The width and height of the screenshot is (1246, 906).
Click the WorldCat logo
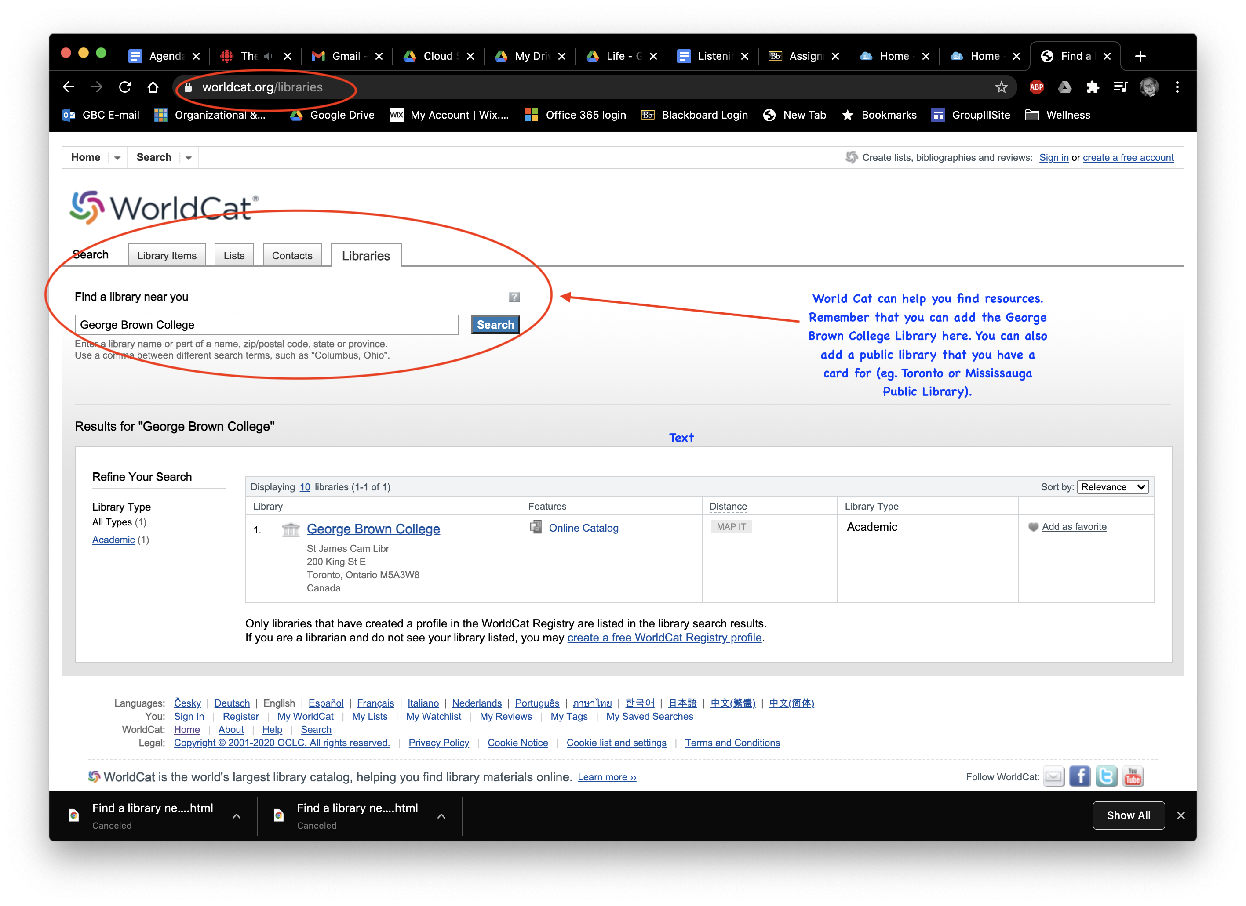pos(164,207)
